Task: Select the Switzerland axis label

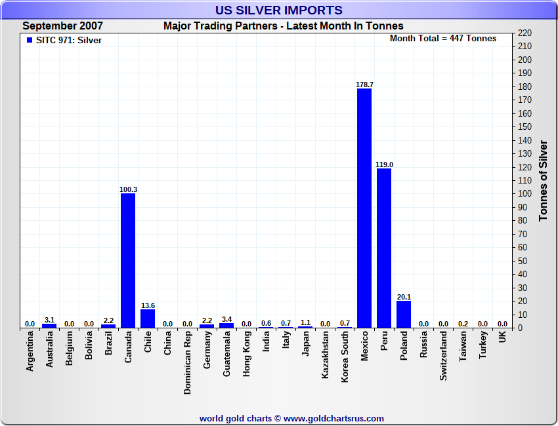Action: (x=443, y=356)
